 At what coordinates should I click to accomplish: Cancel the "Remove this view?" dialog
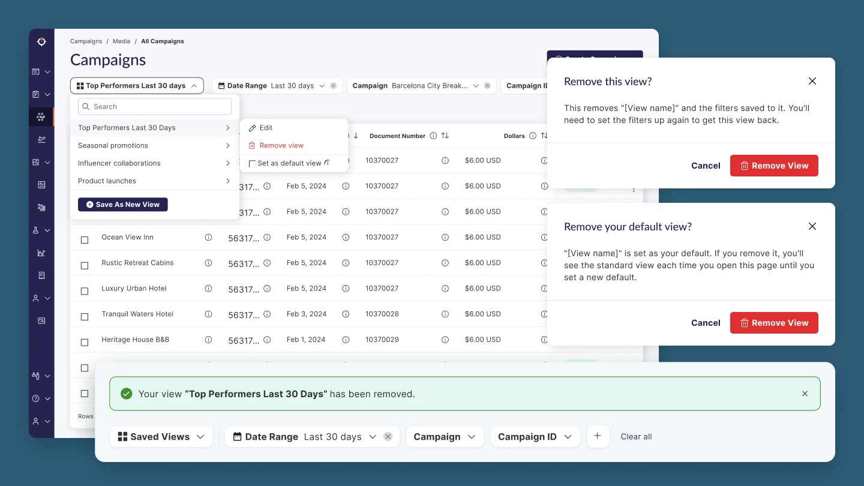point(706,166)
